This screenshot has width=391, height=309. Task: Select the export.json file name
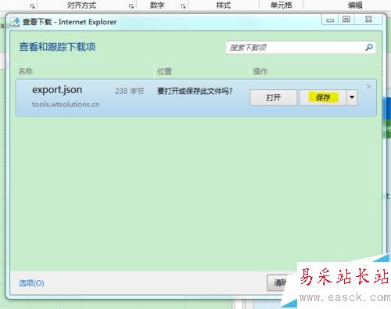(x=57, y=90)
